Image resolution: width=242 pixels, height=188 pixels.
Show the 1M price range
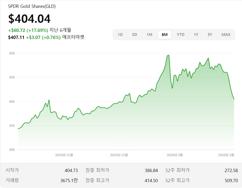[x=149, y=35]
